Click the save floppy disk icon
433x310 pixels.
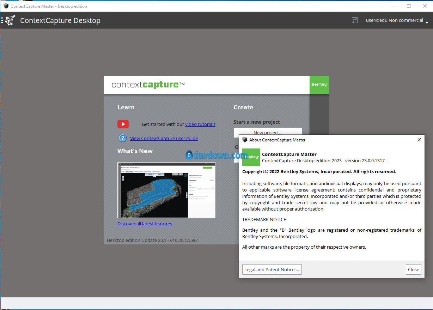tap(355, 20)
